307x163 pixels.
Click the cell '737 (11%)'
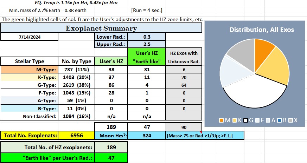(x=77, y=70)
